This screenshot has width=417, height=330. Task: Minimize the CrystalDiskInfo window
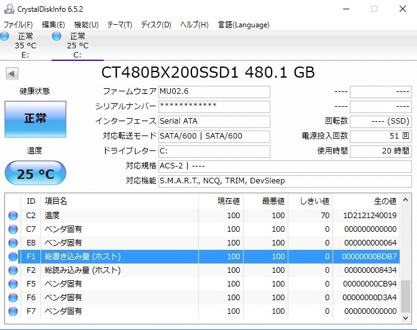[346, 9]
